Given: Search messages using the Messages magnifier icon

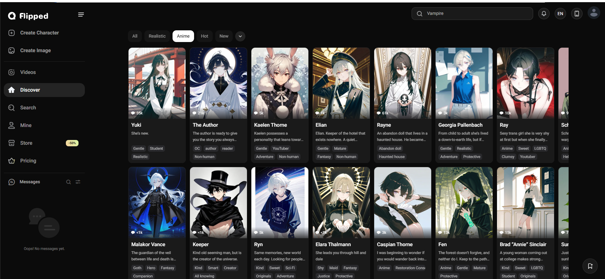Looking at the screenshot, I should tap(68, 182).
